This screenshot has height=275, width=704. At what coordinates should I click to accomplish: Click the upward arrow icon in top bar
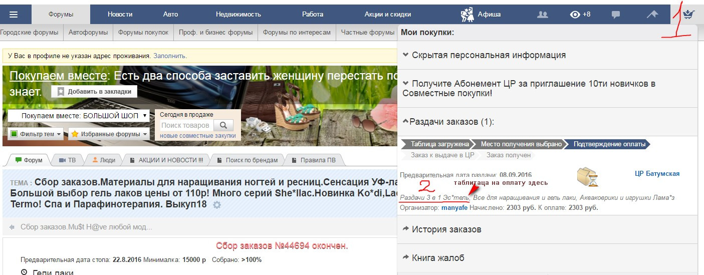pos(652,15)
